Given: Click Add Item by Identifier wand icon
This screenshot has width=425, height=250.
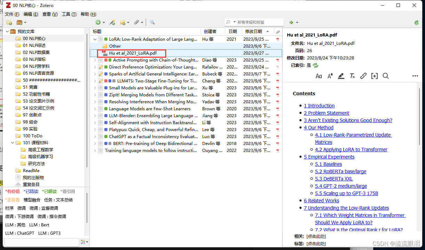Looking at the screenshot, I should click(x=112, y=22).
